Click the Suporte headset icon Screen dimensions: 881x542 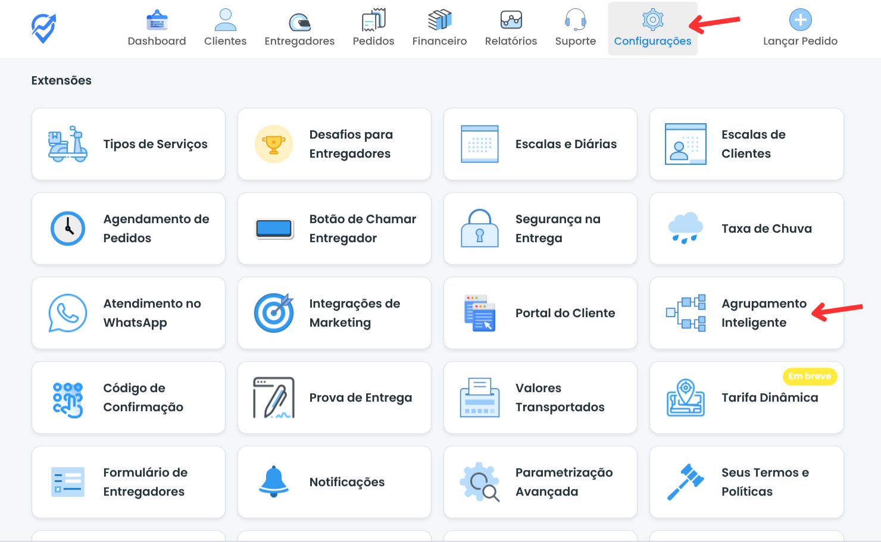575,20
